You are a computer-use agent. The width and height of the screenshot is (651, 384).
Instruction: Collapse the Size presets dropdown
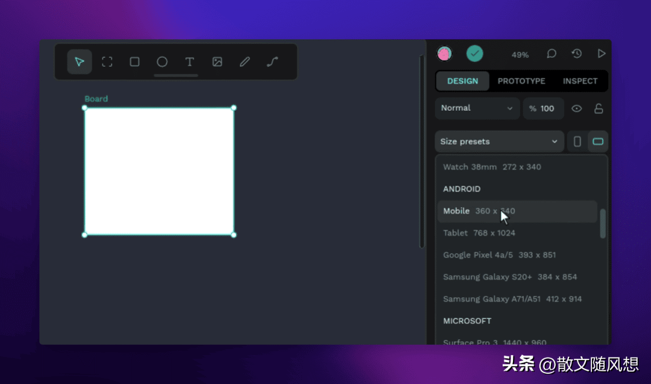pos(500,141)
